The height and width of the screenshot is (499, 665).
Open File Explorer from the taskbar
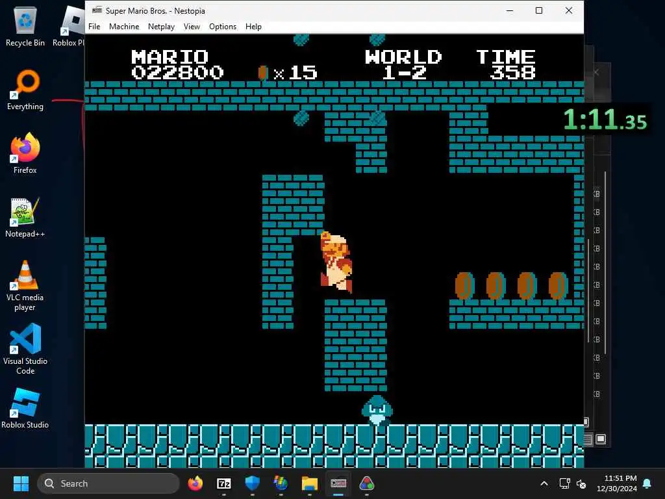coord(310,483)
